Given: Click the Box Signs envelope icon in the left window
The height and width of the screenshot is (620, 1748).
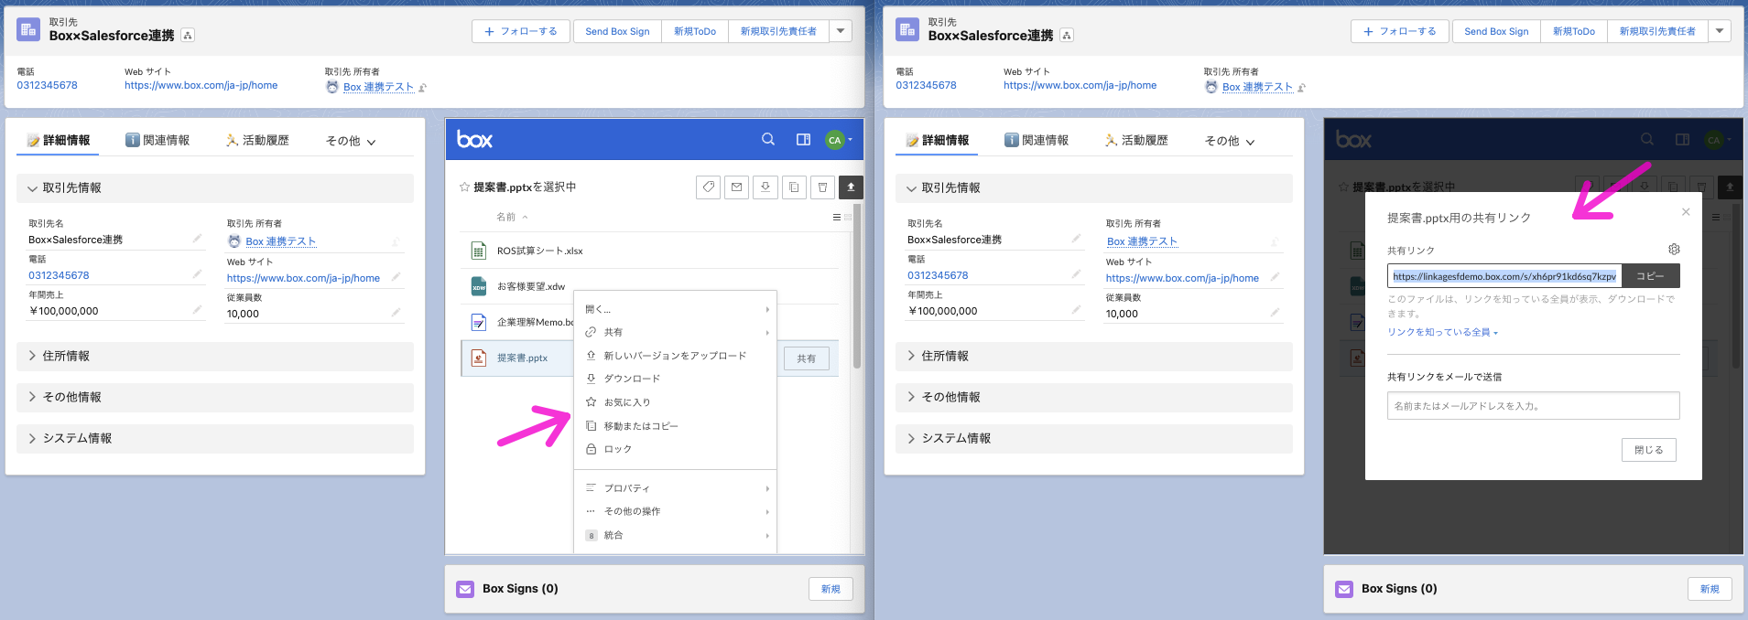Looking at the screenshot, I should tap(465, 589).
